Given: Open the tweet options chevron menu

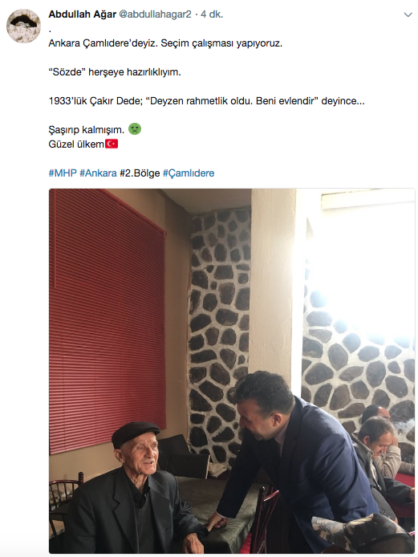Looking at the screenshot, I should pyautogui.click(x=408, y=14).
